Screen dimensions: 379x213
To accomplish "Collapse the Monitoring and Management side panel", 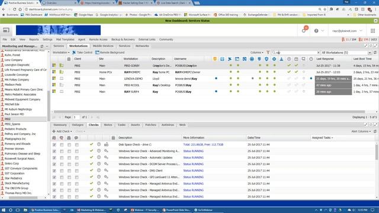I will 47,46.
